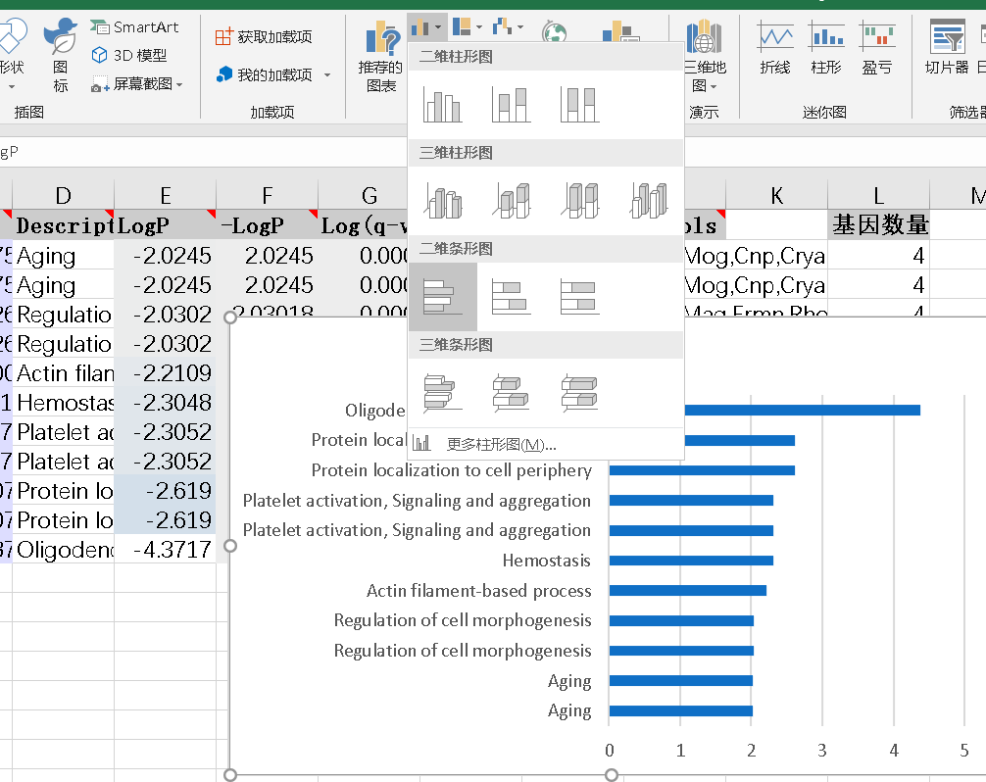Choose the plain 3D column chart
Image resolution: width=986 pixels, height=782 pixels.
point(648,201)
